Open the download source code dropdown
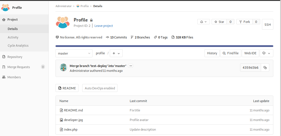 coord(266,53)
